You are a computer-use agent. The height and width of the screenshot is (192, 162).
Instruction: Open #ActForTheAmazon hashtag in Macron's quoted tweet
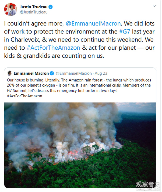(x=24, y=96)
